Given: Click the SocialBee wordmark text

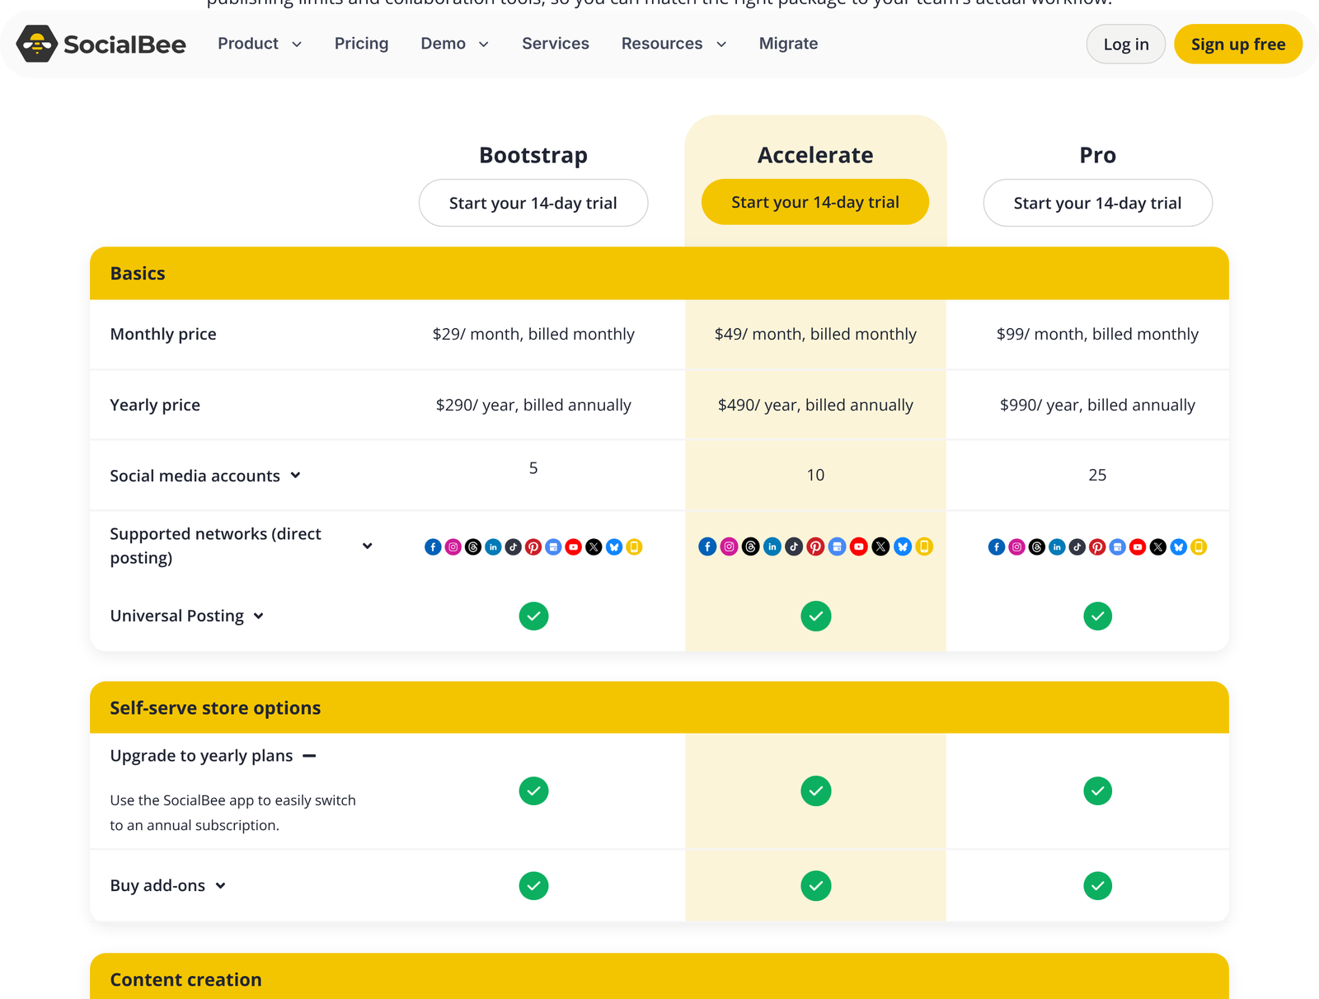Looking at the screenshot, I should pos(124,45).
